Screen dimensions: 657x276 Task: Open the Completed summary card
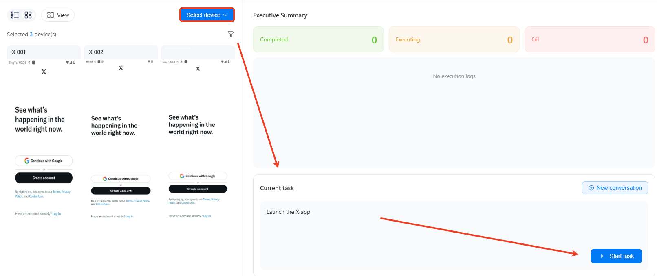coord(318,39)
